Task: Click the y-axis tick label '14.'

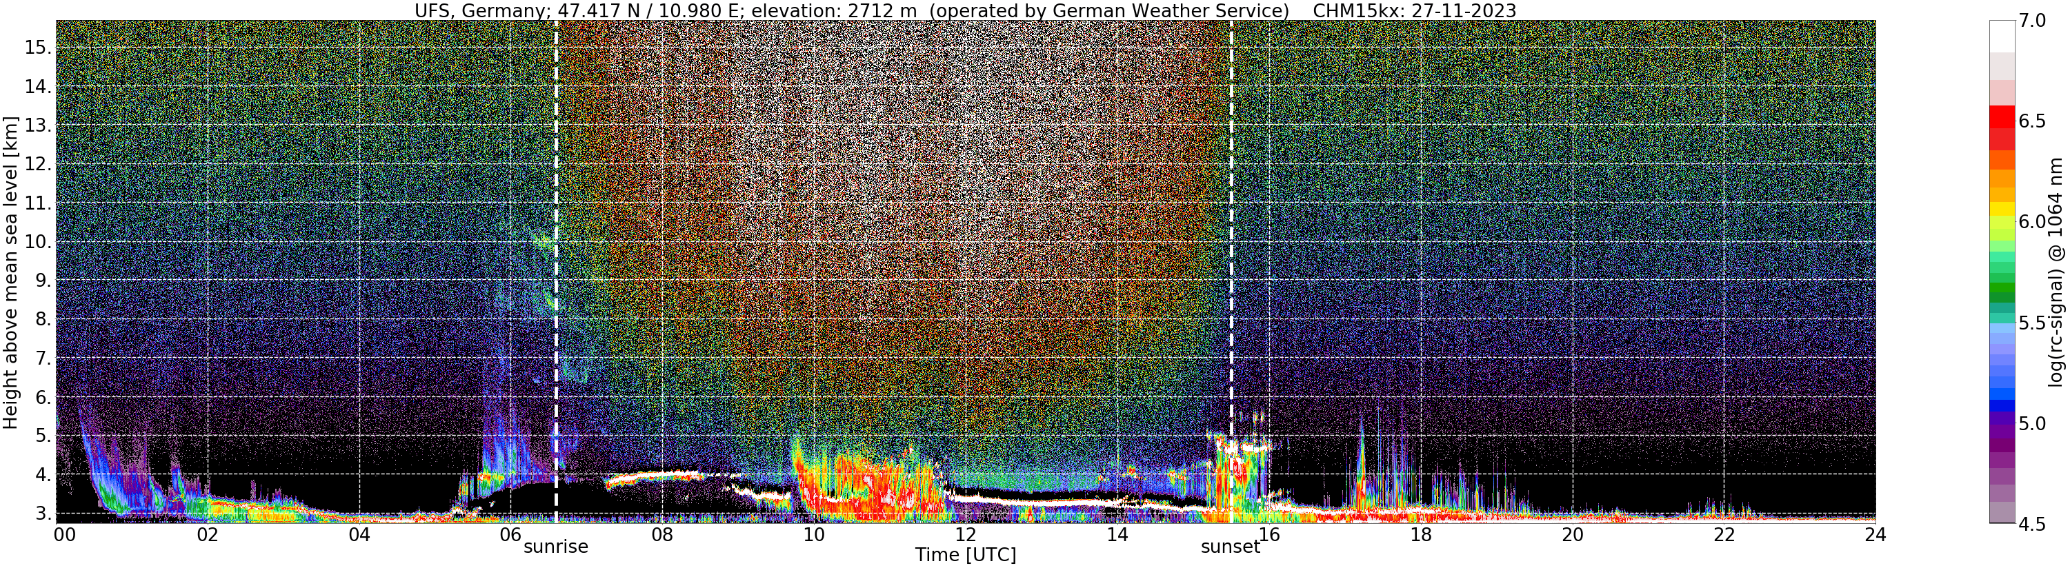Action: 37,87
